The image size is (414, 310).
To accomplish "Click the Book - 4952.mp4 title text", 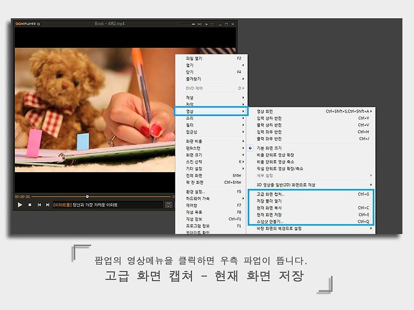I will pos(110,24).
